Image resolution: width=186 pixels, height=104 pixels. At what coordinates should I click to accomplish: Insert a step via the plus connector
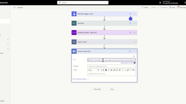104,46
